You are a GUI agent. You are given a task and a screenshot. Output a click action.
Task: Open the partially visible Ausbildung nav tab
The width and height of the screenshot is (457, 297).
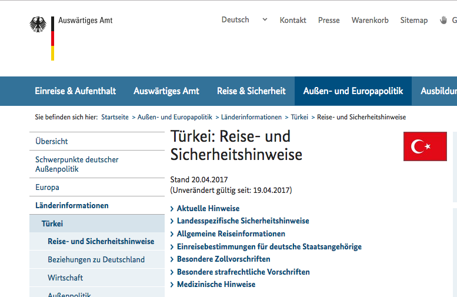click(438, 91)
